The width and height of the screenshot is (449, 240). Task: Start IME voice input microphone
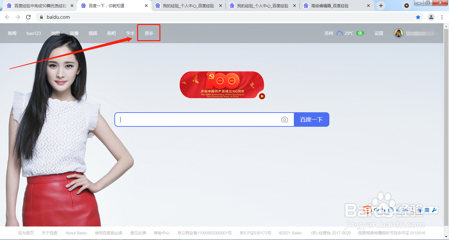[x=398, y=210]
